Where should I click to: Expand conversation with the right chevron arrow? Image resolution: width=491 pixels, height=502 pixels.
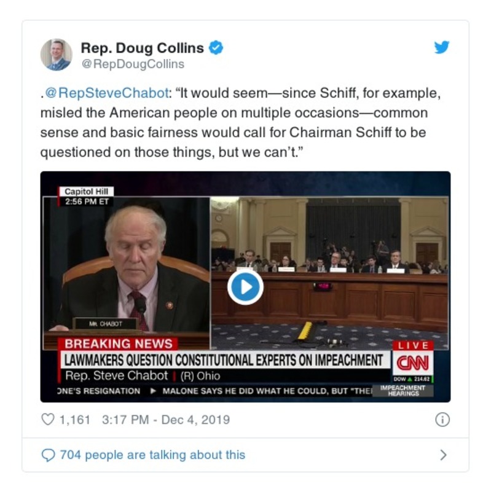tap(443, 455)
